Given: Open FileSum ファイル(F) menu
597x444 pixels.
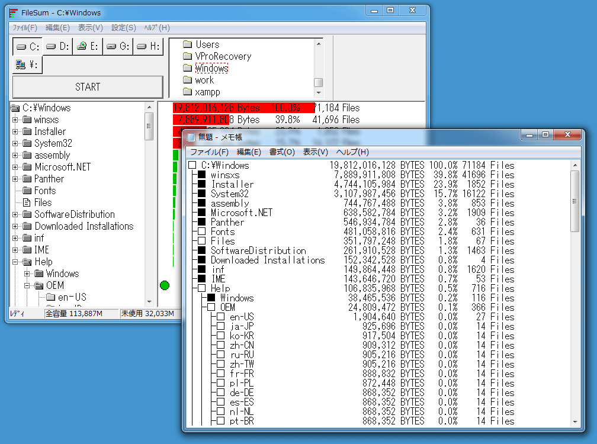Looking at the screenshot, I should [x=25, y=28].
